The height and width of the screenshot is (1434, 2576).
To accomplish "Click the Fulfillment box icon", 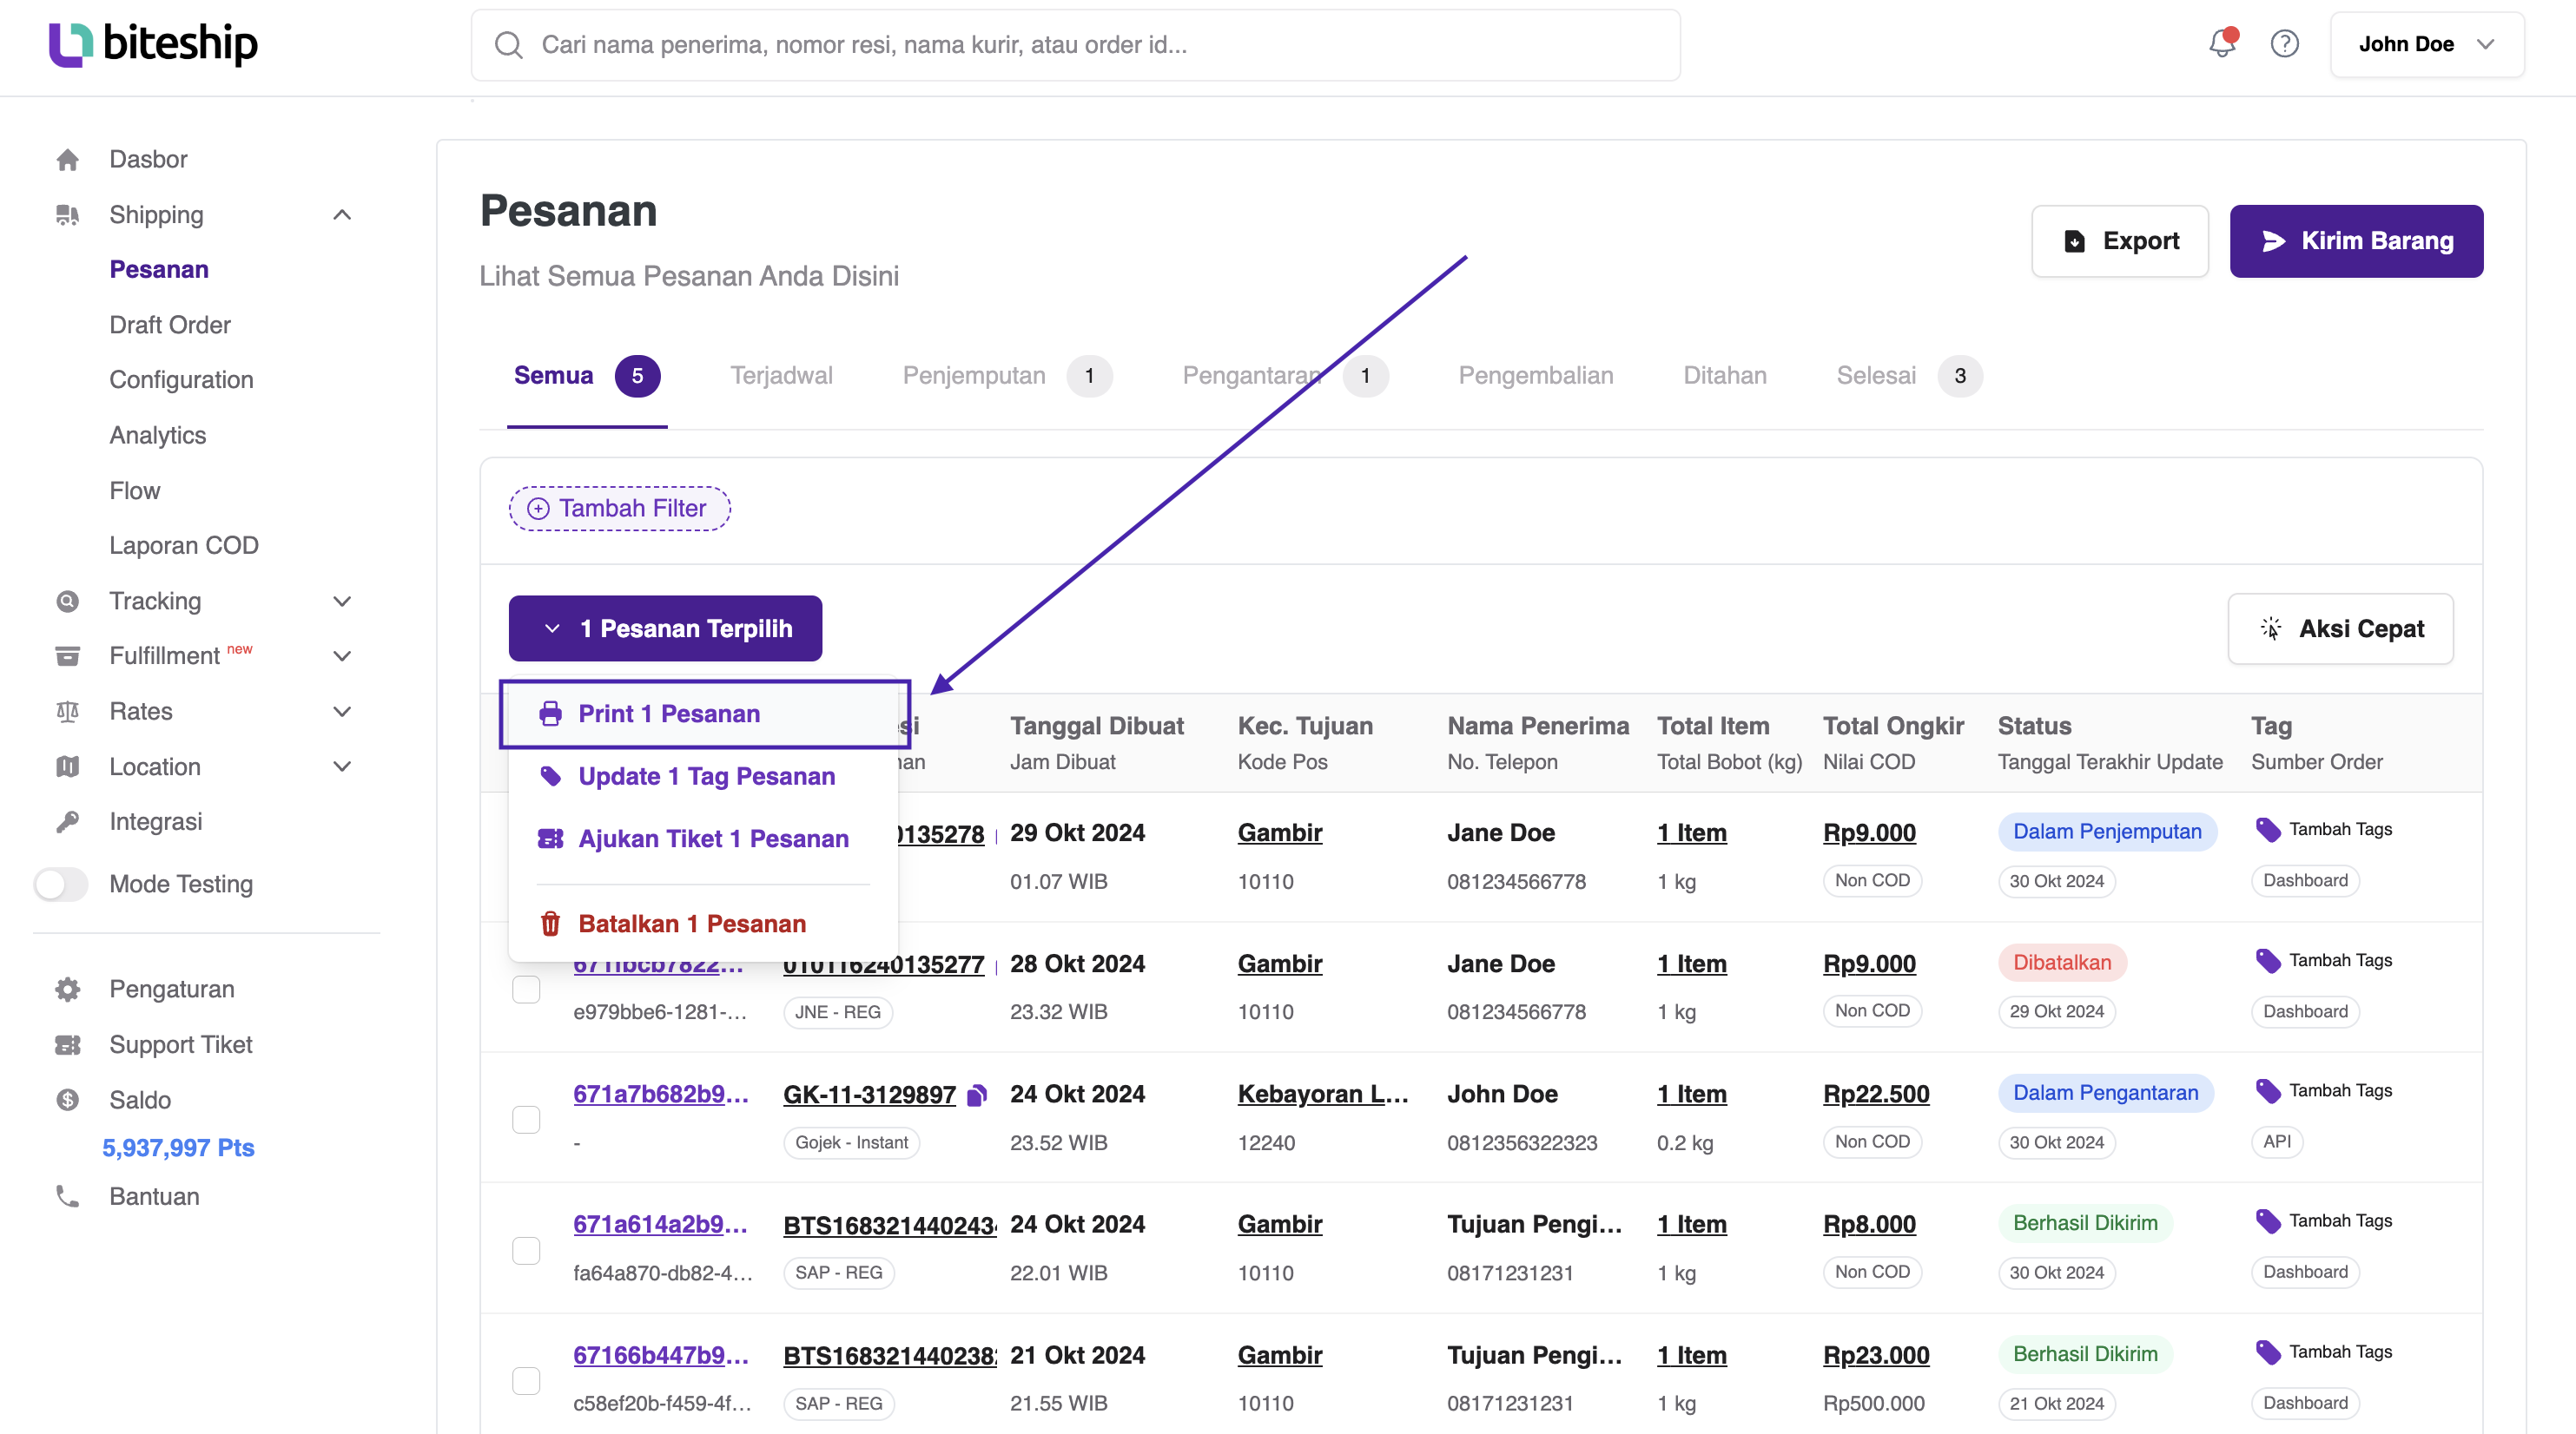I will click(67, 655).
